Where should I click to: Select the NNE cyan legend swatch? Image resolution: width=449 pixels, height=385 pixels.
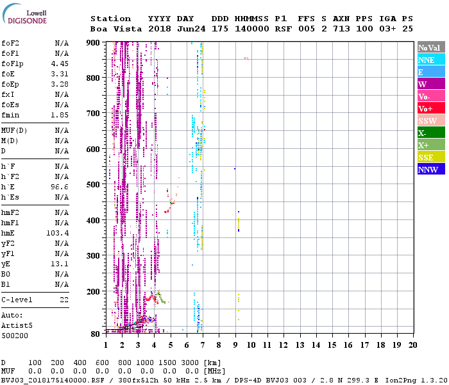(x=431, y=60)
